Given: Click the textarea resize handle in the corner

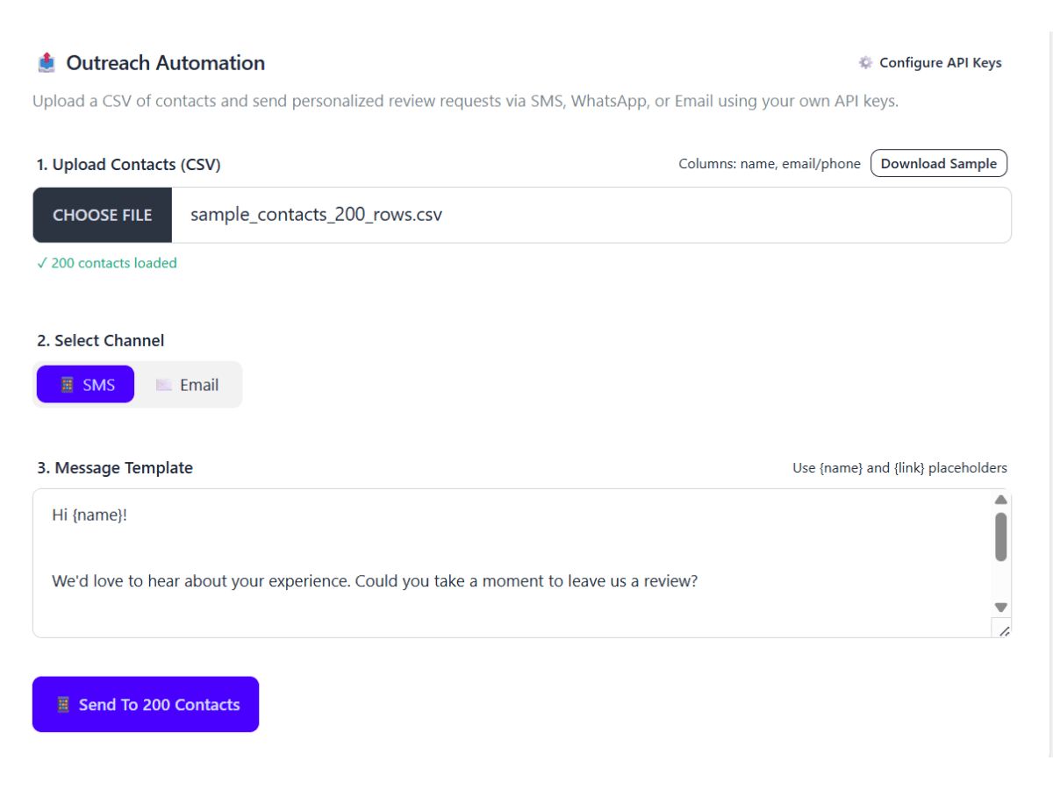Looking at the screenshot, I should 1003,629.
